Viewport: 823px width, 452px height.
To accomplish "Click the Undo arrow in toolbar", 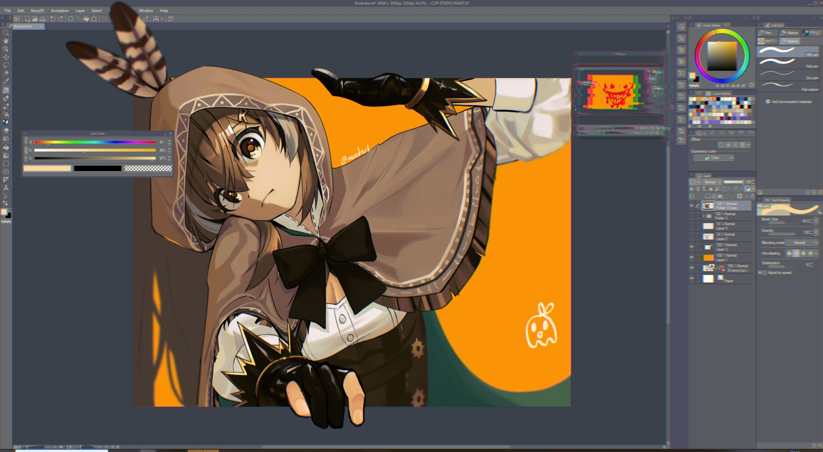I will (x=53, y=19).
